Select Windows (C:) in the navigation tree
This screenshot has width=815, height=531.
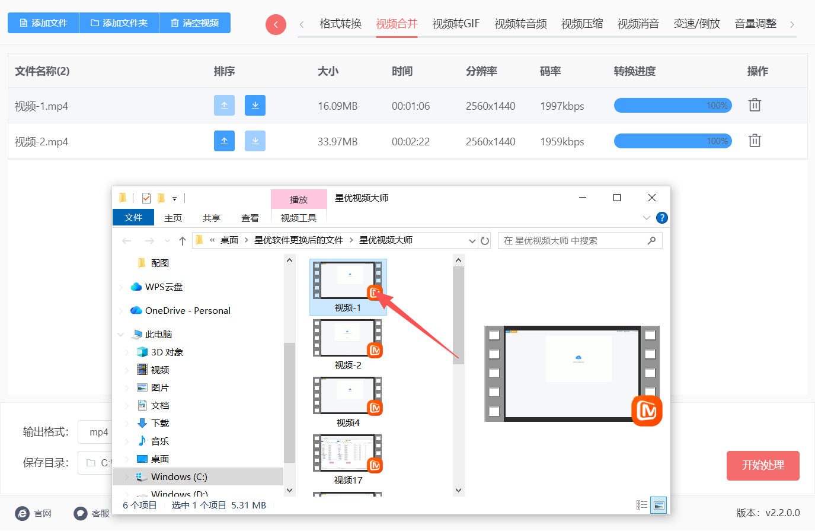click(179, 476)
